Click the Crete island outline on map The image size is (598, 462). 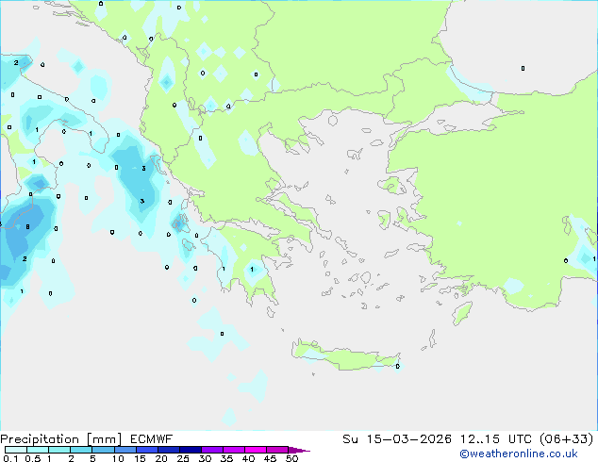tap(346, 355)
